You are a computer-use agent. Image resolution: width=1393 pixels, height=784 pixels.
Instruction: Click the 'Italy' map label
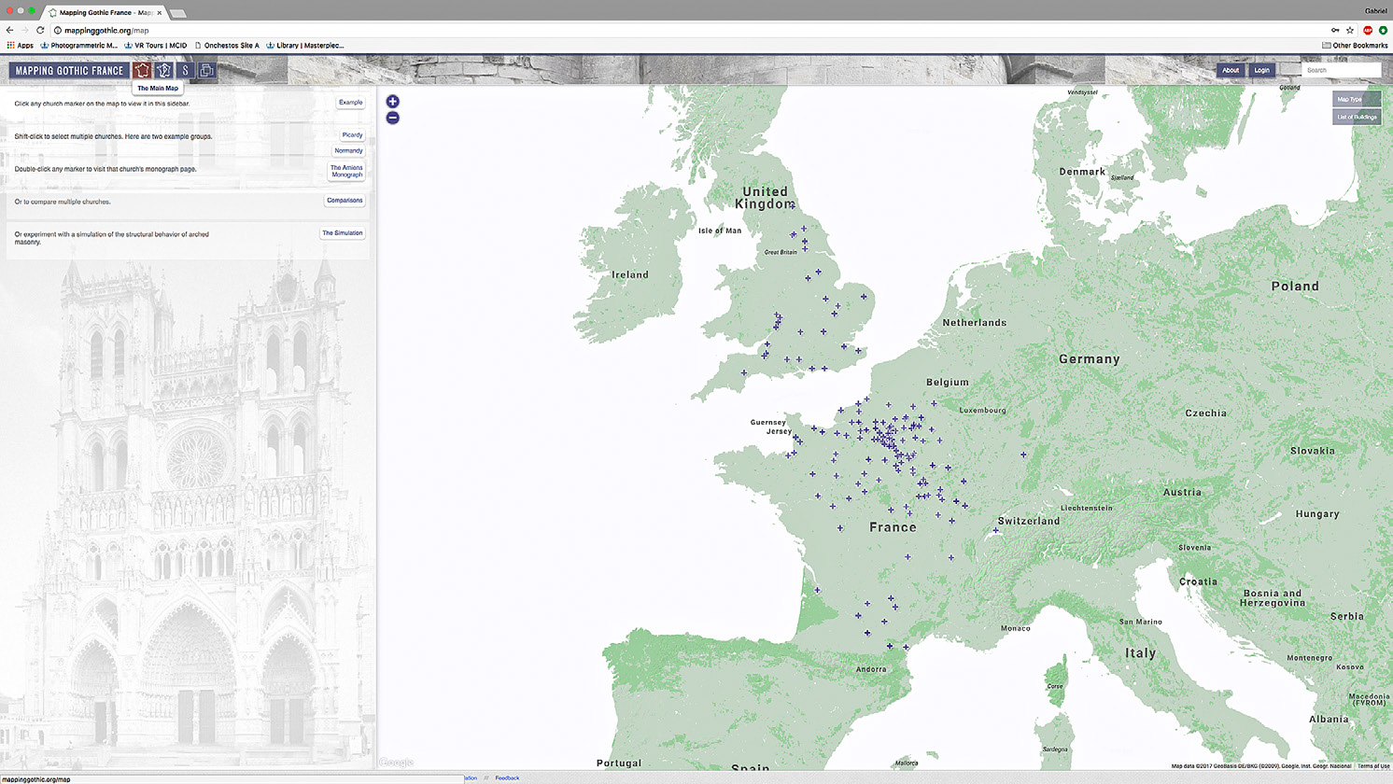[1140, 653]
